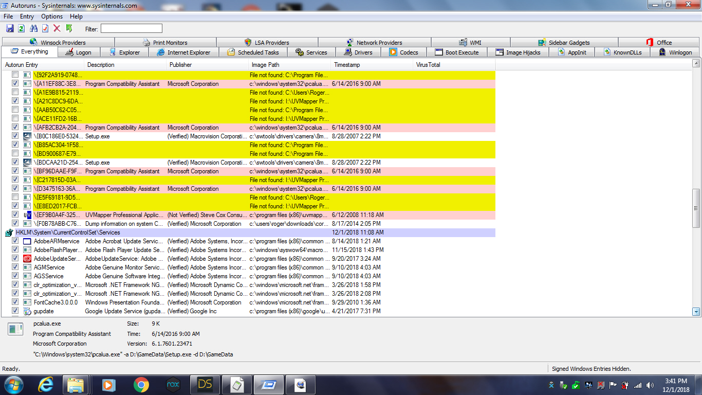Open Find using the binoculars icon
Viewport: 702px width, 395px height.
pyautogui.click(x=33, y=28)
